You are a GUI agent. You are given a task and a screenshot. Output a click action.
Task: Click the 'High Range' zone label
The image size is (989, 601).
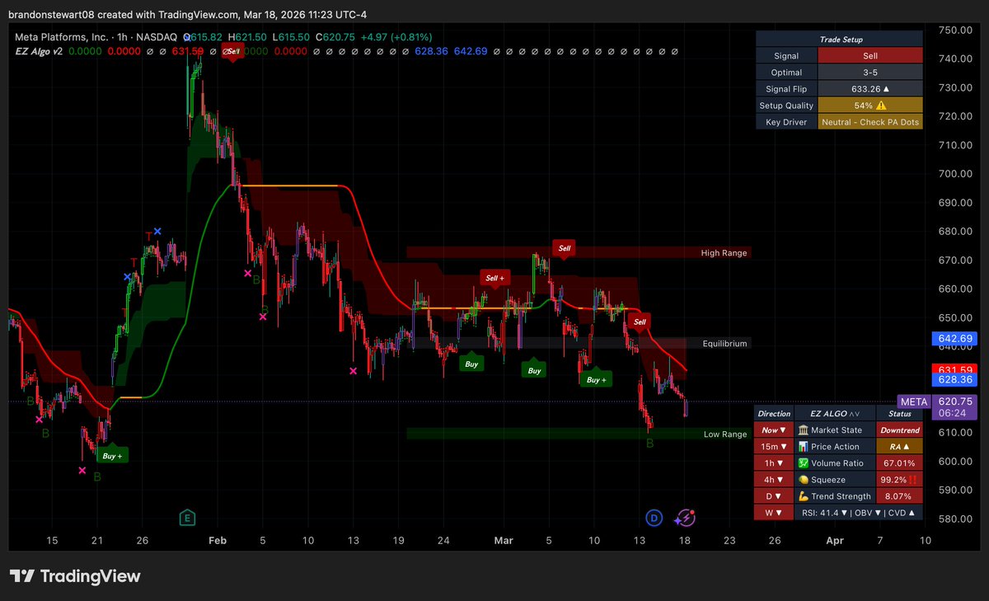coord(724,253)
